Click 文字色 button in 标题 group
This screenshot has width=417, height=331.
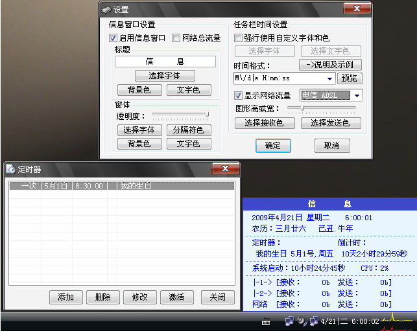(x=189, y=90)
